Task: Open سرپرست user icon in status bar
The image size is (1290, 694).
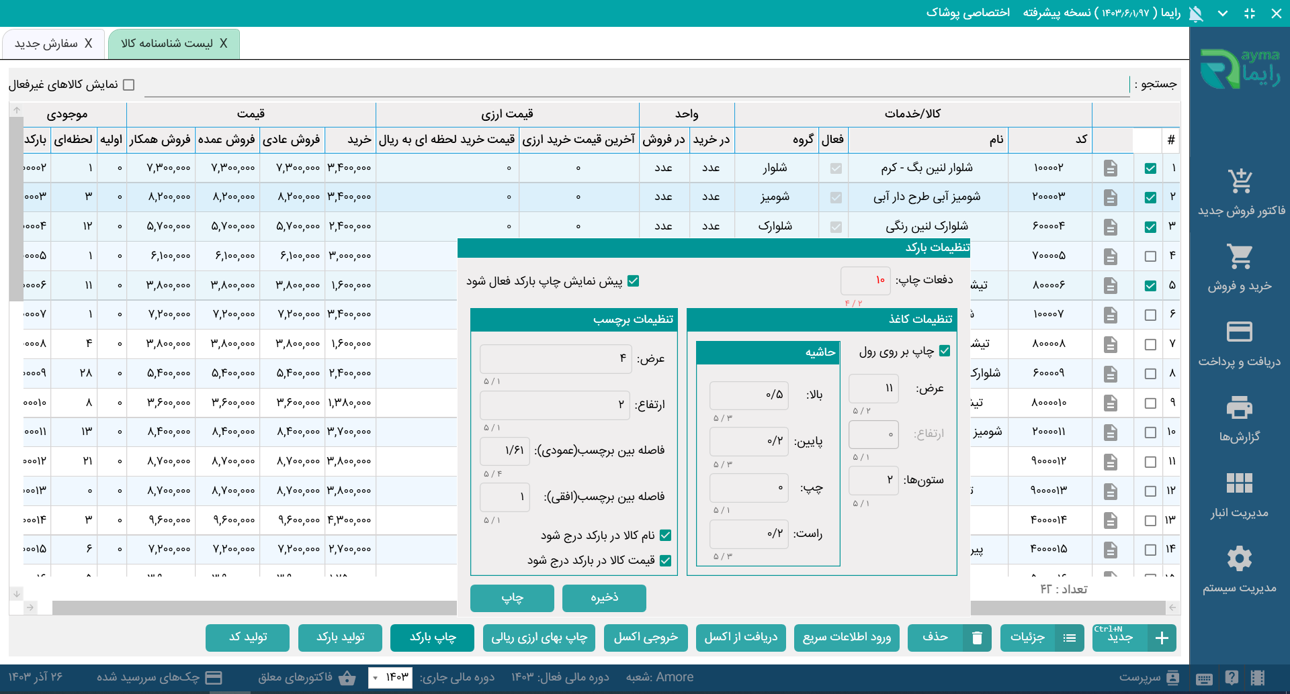Action: [1173, 678]
